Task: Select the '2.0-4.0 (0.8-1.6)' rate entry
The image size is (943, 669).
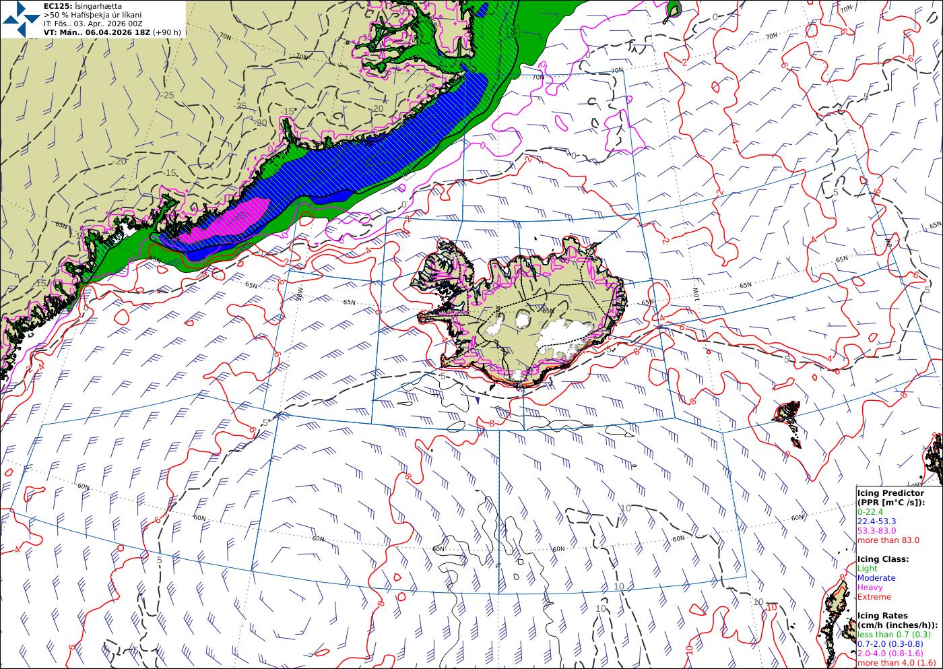Action: point(895,654)
